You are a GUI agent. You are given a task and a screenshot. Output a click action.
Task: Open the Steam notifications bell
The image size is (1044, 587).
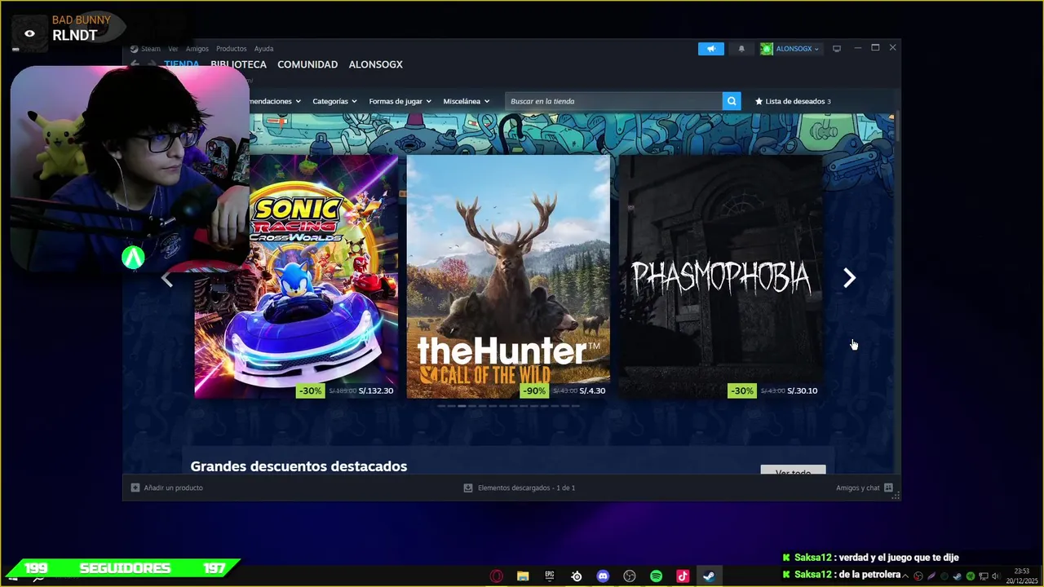point(741,49)
